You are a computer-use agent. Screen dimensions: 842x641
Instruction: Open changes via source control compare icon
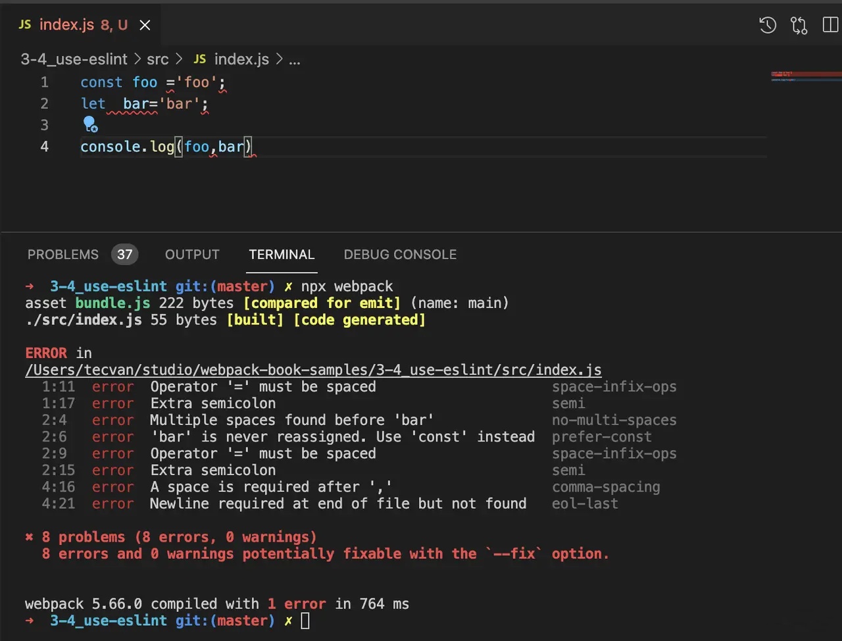[x=799, y=26]
